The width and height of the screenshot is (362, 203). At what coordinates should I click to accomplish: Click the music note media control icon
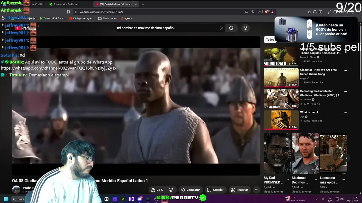pyautogui.click(x=329, y=12)
